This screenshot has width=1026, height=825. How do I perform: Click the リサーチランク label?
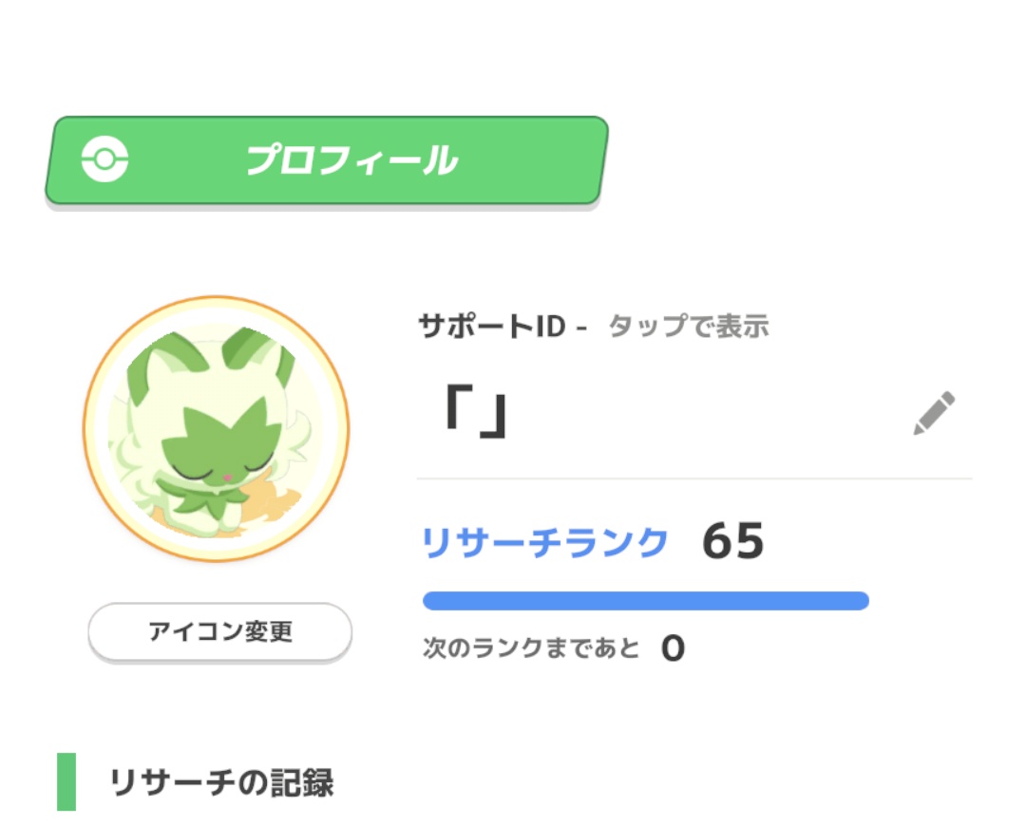pyautogui.click(x=544, y=543)
